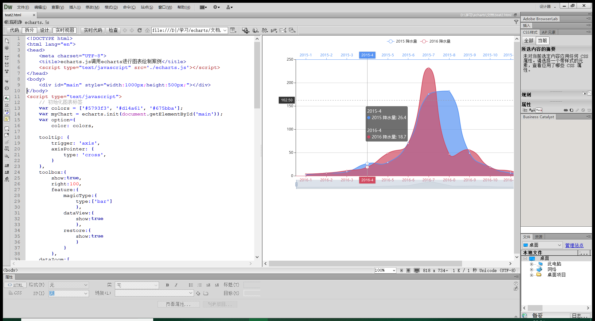Click filter icon on related files bar
The image size is (595, 321).
[x=516, y=22]
